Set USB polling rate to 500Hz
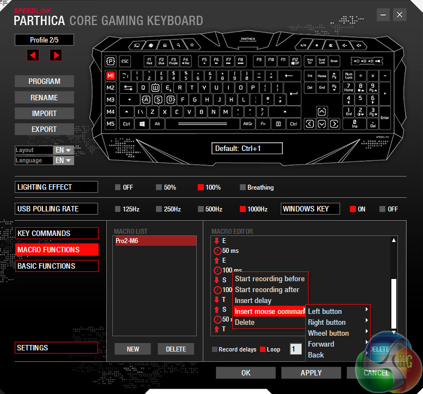This screenshot has width=423, height=394. click(x=202, y=209)
